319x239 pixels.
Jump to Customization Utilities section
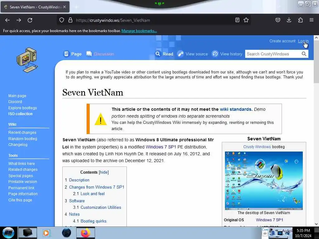(101, 208)
